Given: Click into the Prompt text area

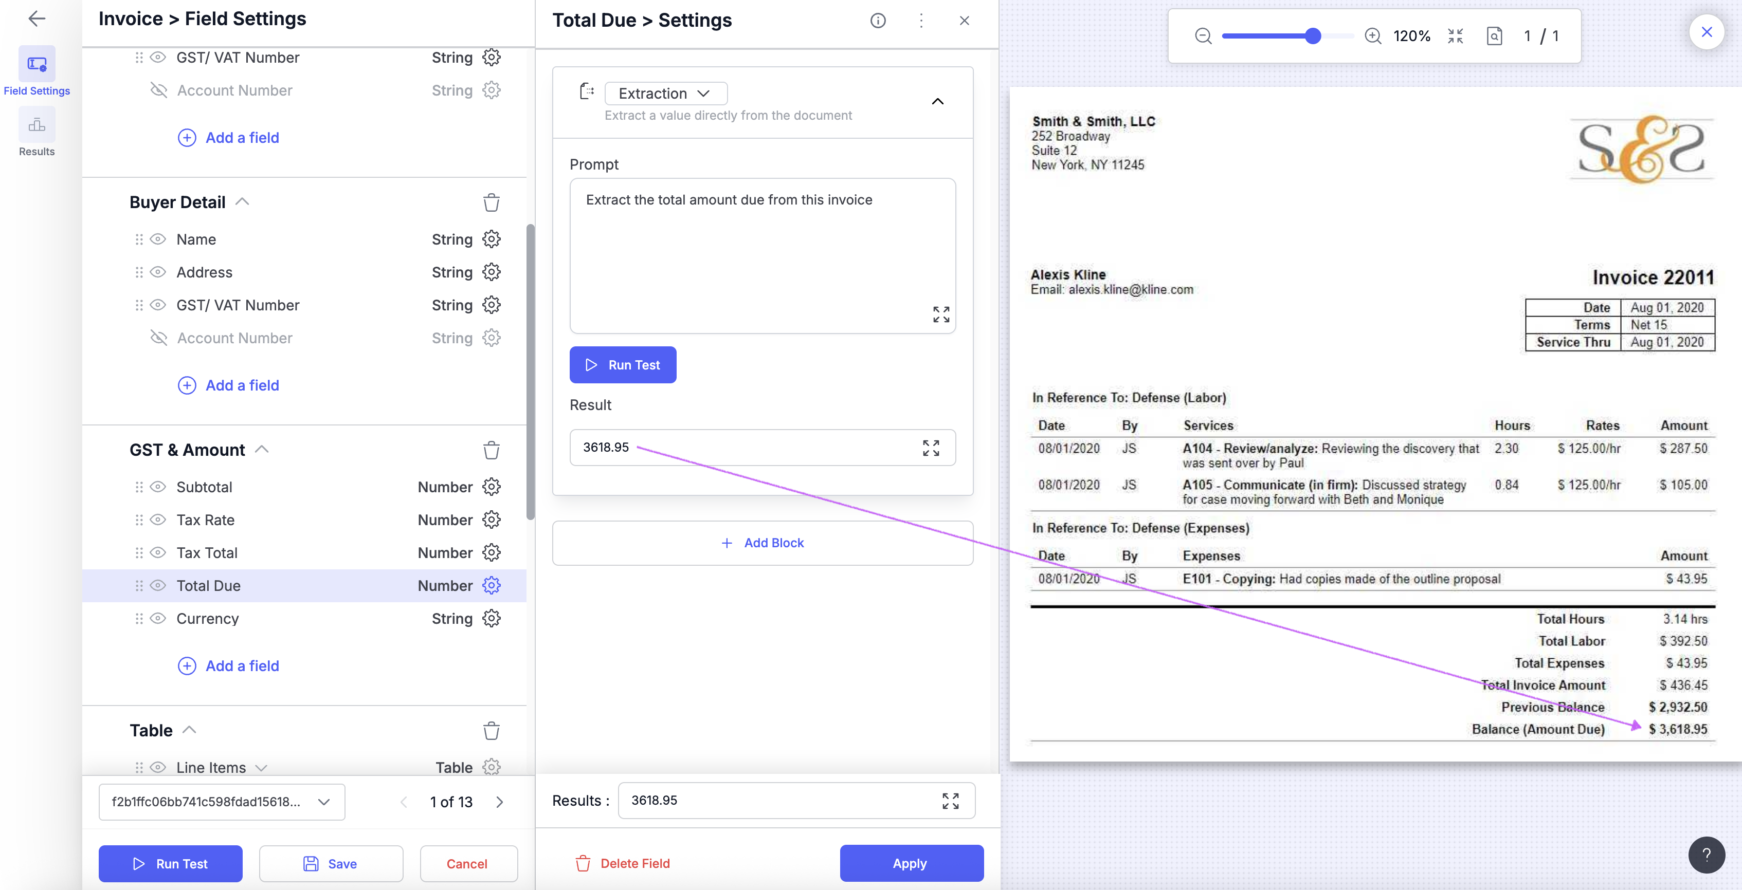Looking at the screenshot, I should click(762, 255).
